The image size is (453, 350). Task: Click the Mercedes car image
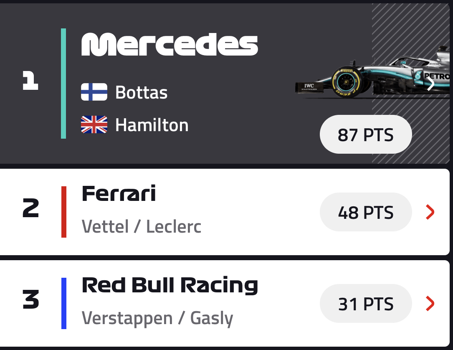(x=367, y=75)
